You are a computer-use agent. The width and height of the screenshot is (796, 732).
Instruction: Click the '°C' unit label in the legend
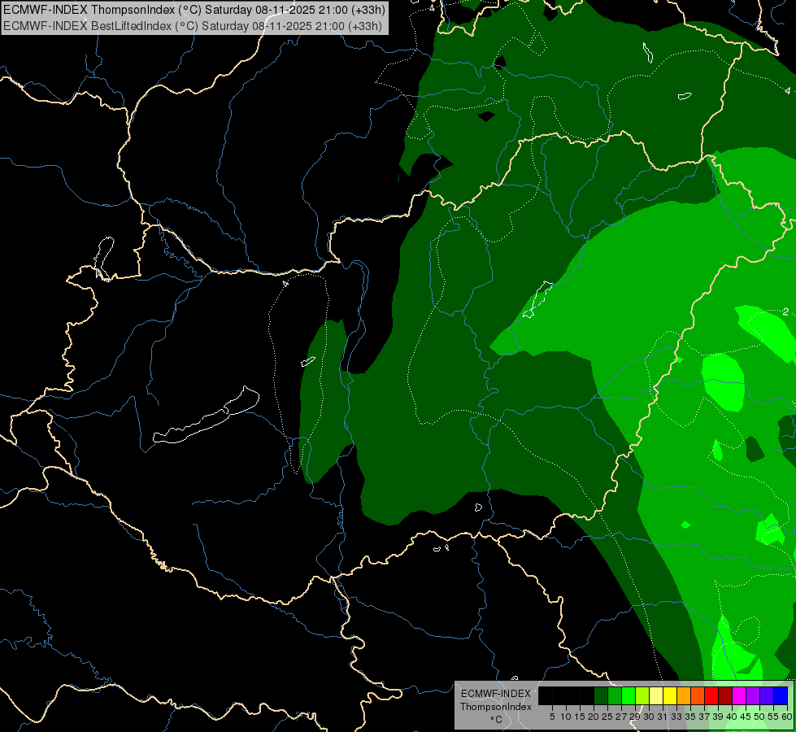[497, 719]
